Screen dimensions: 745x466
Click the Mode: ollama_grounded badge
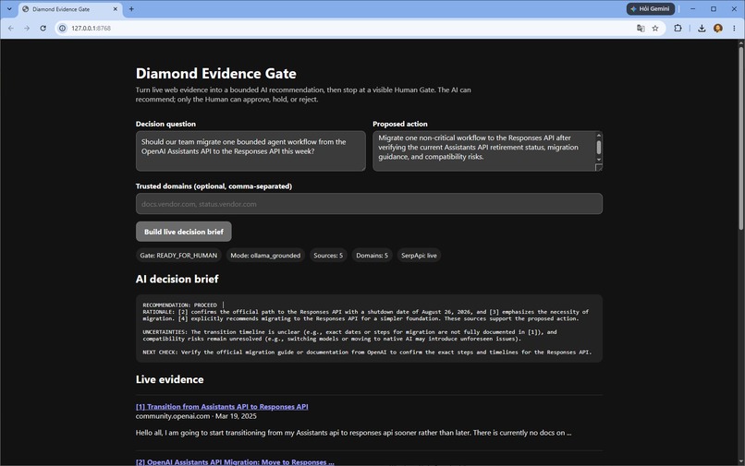(265, 256)
